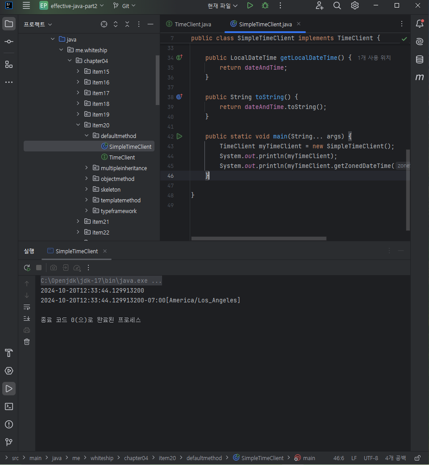The height and width of the screenshot is (465, 429).
Task: Expand the item15 folder
Action: 78,71
